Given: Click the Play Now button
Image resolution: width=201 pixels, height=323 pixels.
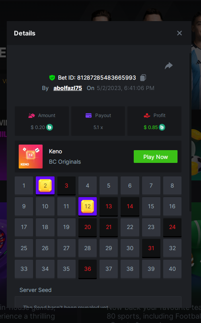Looking at the screenshot, I should click(x=156, y=157).
